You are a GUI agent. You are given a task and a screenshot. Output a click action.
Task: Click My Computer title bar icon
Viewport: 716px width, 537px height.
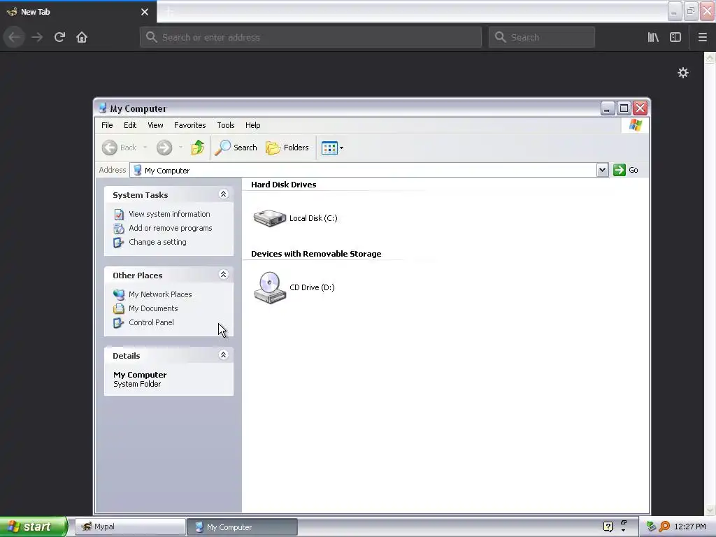point(103,108)
